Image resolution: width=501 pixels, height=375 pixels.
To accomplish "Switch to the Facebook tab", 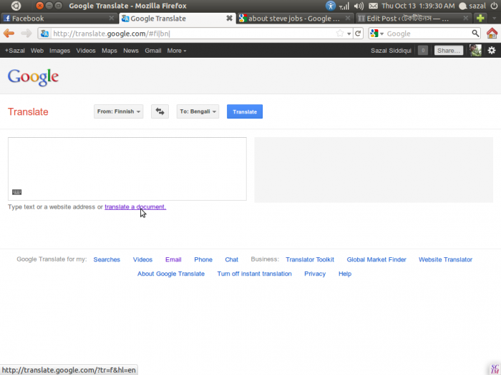I will [x=59, y=19].
